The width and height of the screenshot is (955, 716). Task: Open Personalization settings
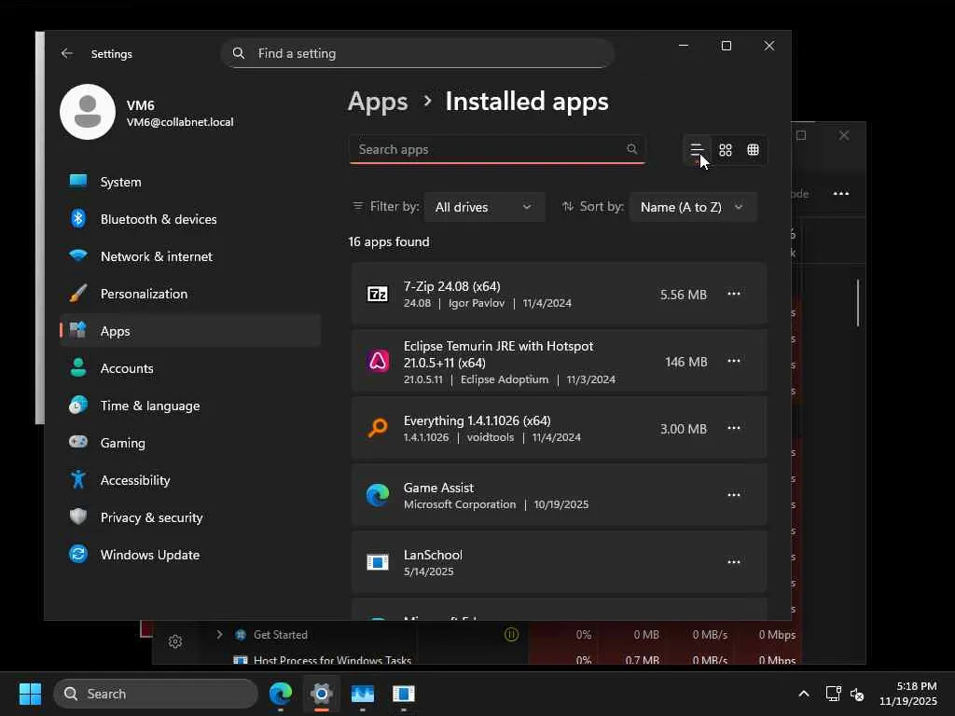190,294
